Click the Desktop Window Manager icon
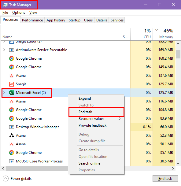Image resolution: width=181 pixels, height=186 pixels. tap(12, 127)
